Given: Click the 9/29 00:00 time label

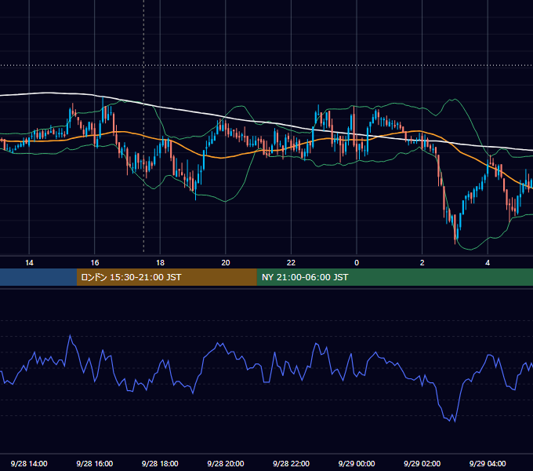Looking at the screenshot, I should click(357, 463).
